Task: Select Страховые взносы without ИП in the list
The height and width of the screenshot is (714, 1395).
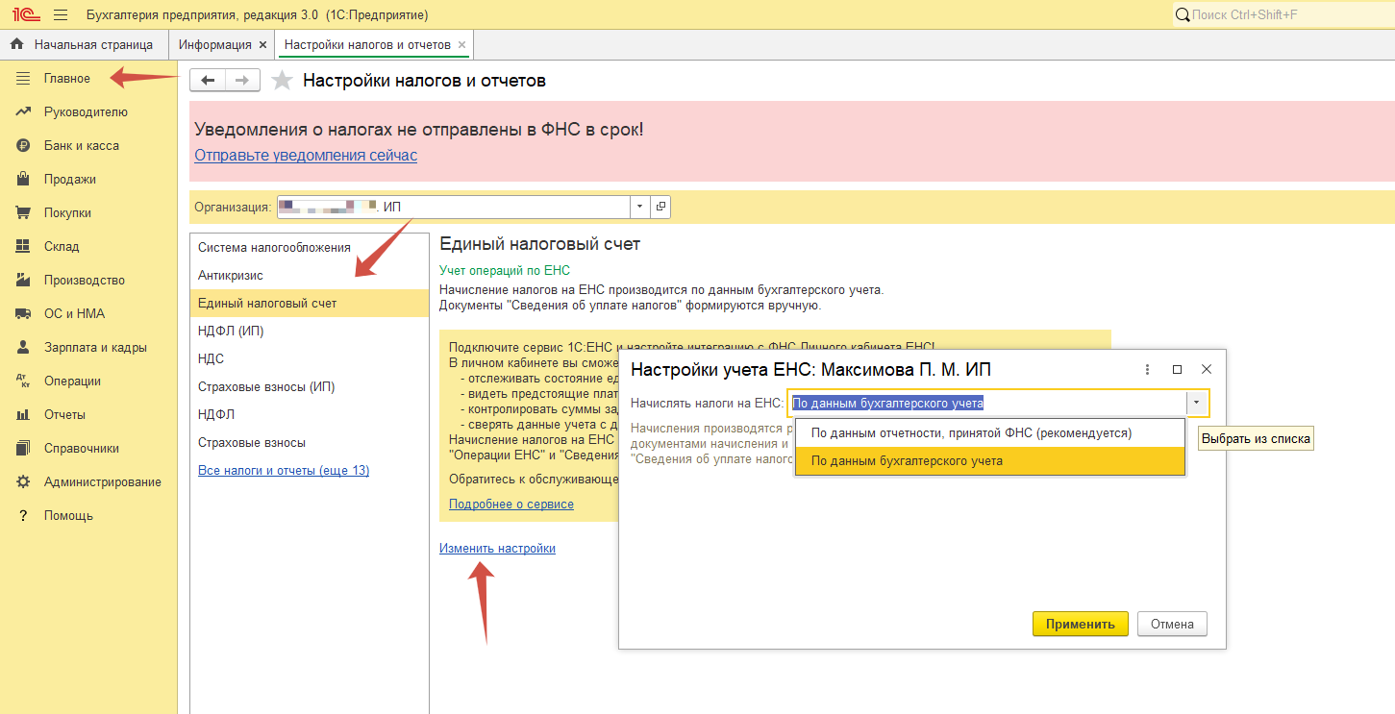Action: click(310, 442)
